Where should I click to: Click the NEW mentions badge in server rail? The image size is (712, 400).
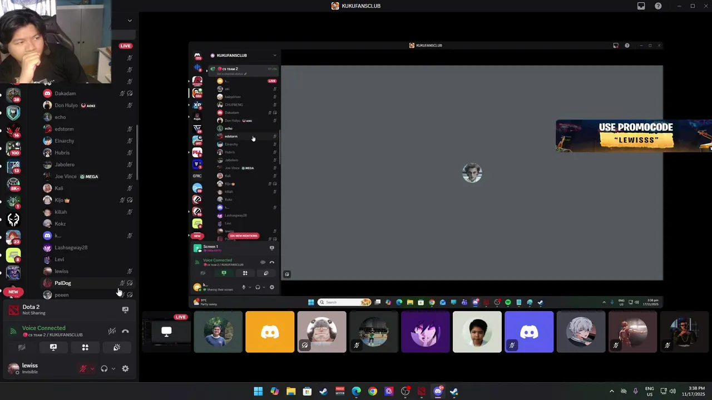point(13,292)
